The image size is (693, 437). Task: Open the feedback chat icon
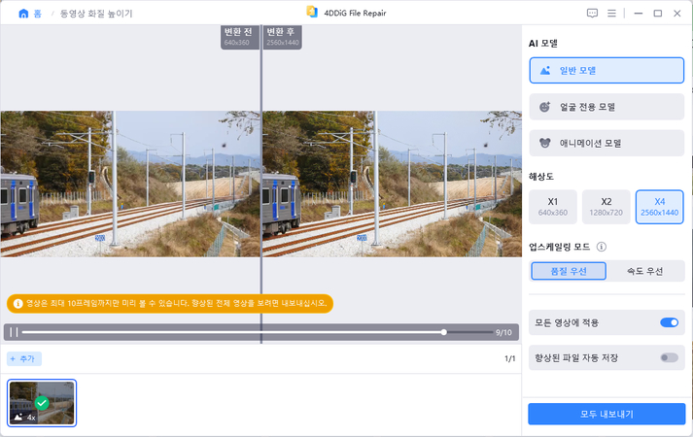(x=592, y=14)
